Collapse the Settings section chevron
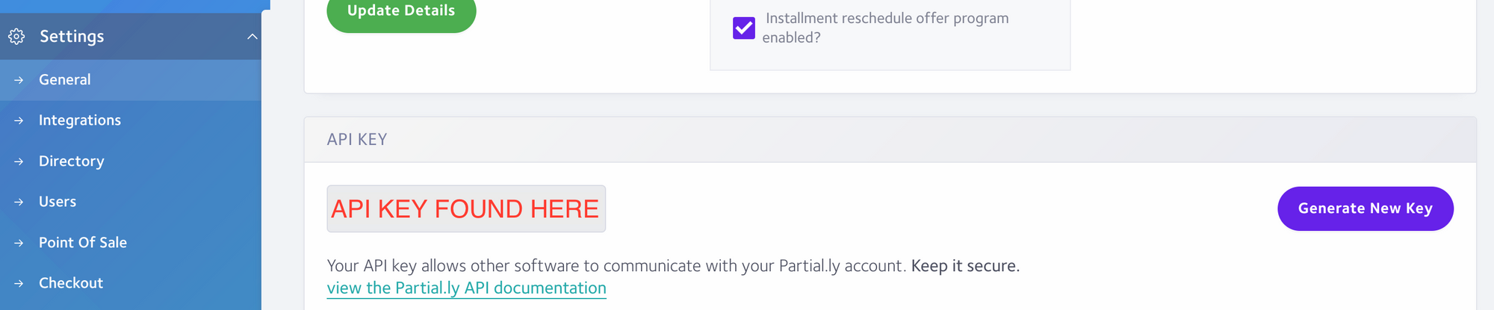The height and width of the screenshot is (310, 1494). (252, 36)
